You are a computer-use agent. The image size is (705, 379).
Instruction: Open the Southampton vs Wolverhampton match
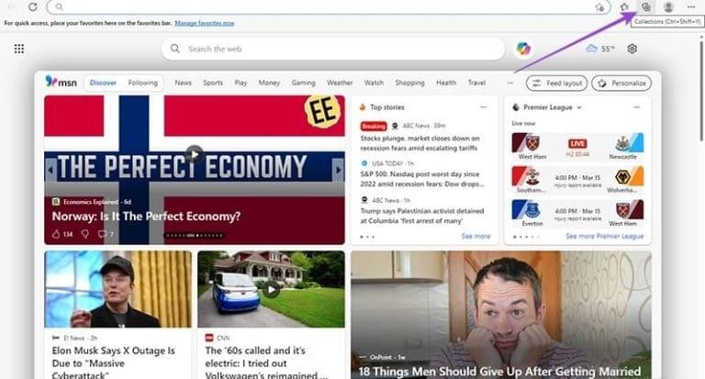[x=577, y=180]
